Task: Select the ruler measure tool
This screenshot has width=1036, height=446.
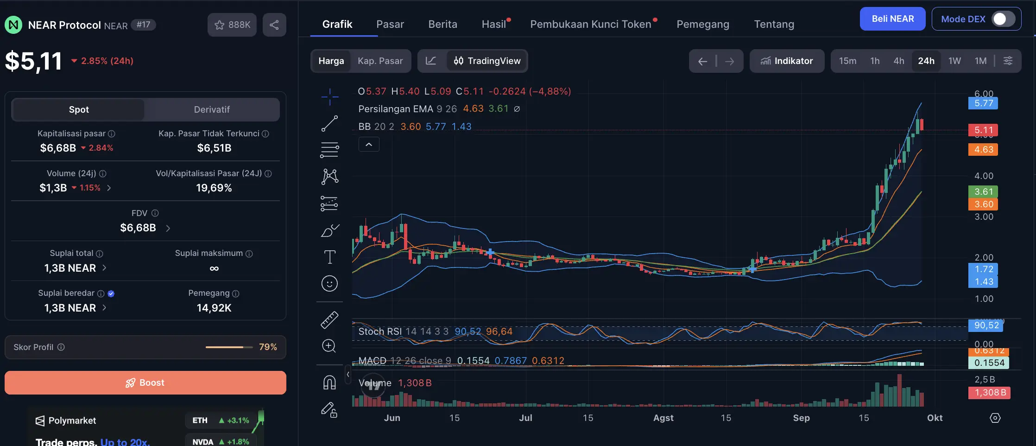Action: click(x=329, y=320)
